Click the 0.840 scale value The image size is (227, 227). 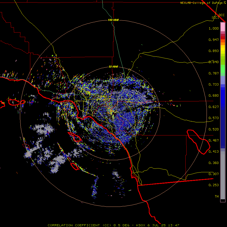(x=214, y=62)
